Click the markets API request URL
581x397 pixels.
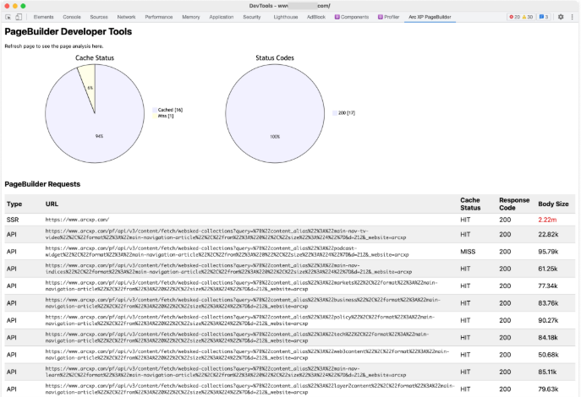(241, 286)
